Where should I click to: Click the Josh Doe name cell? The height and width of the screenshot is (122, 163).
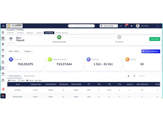(x=18, y=90)
